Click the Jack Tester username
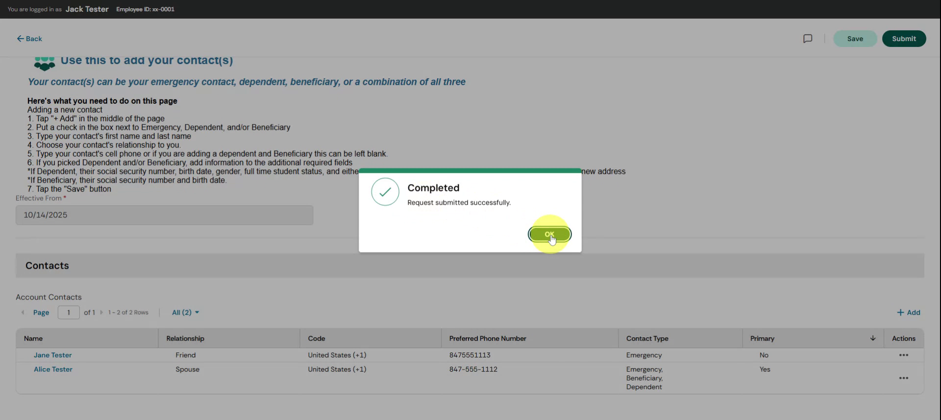 [87, 9]
